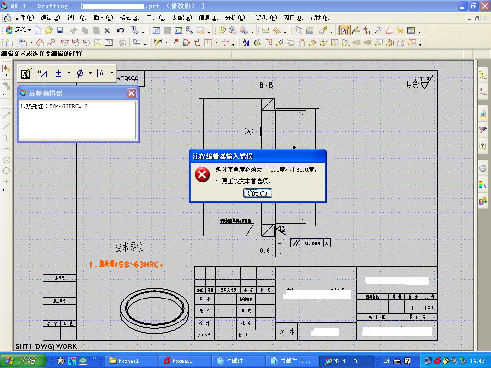The width and height of the screenshot is (491, 368).
Task: Open the 插入(S) menu
Action: point(103,18)
